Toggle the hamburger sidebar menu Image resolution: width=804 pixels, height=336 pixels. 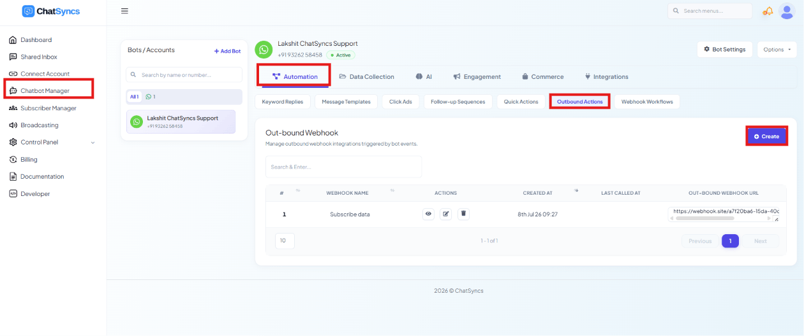pyautogui.click(x=124, y=11)
